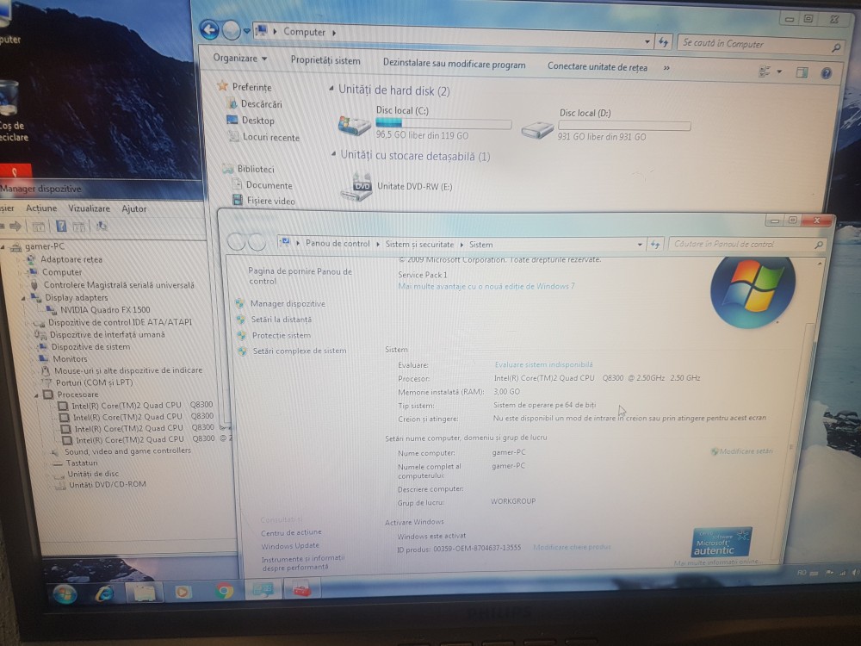This screenshot has height=646, width=861.
Task: Select Dispozitive de control IDE ATA/ATAPI
Action: [x=120, y=322]
